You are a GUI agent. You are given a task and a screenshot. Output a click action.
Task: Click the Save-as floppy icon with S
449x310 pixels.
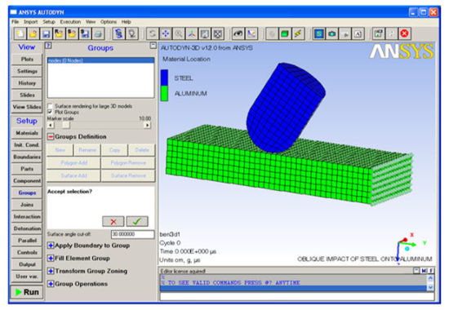point(85,33)
